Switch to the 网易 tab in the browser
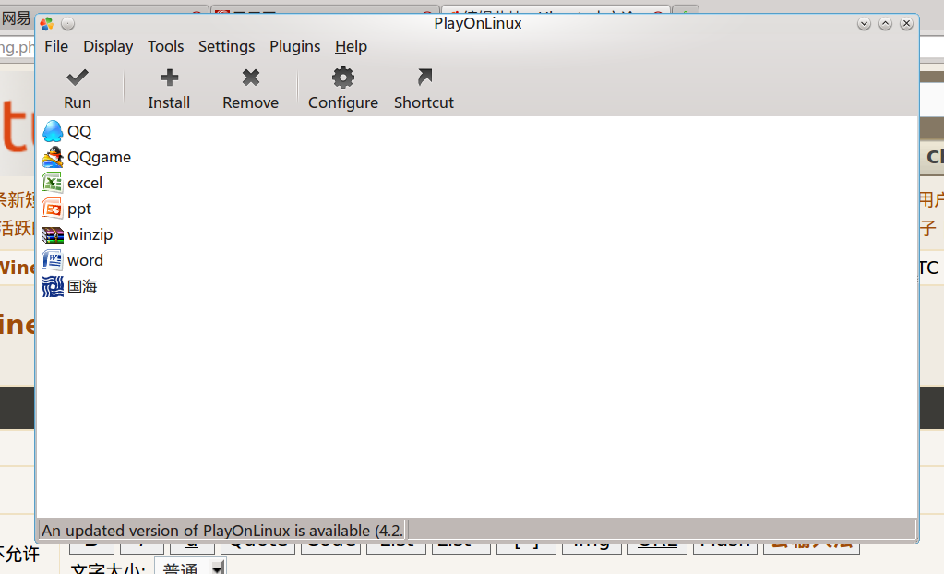The height and width of the screenshot is (574, 944). coord(16,17)
